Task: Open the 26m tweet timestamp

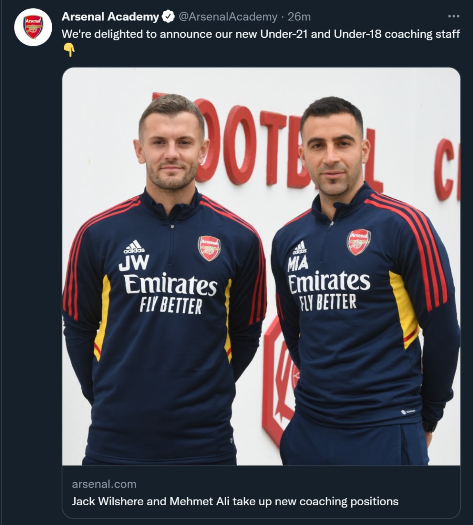Action: pos(299,17)
